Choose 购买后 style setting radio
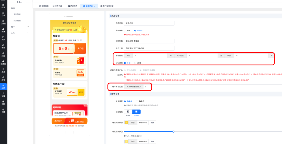Image resolution: width=282 pixels, height=144 pixels. [137, 101]
